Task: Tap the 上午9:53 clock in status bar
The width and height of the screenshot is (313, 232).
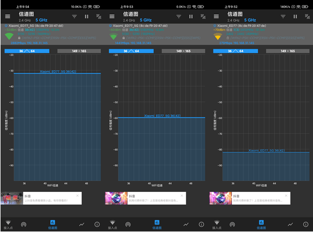Action: pos(127,7)
